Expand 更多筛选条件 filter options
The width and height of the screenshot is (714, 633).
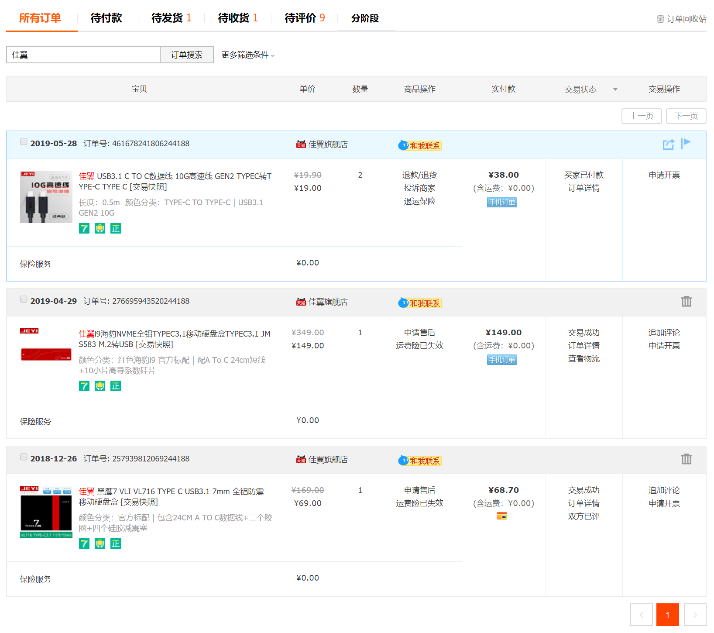click(248, 55)
